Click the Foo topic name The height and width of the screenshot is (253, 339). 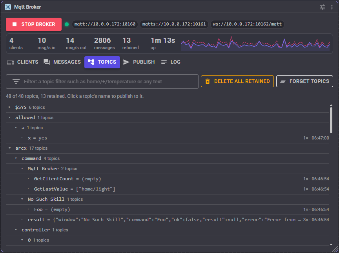tap(38, 209)
